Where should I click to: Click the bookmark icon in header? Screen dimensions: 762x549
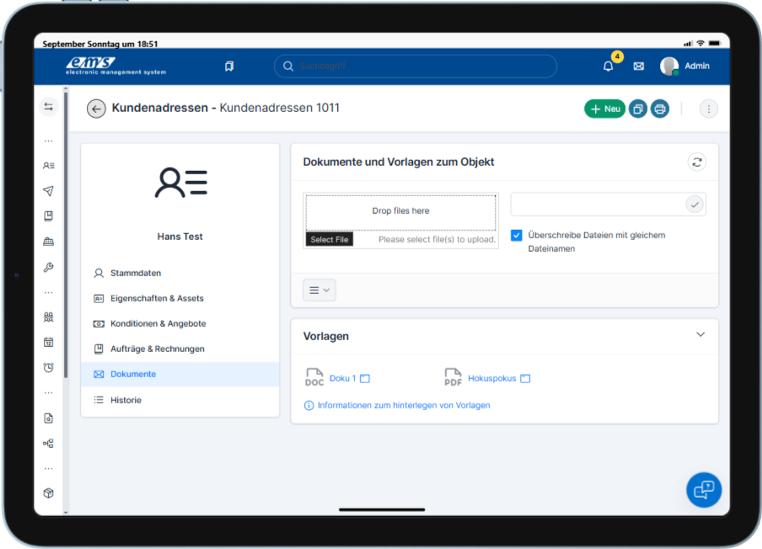[229, 67]
